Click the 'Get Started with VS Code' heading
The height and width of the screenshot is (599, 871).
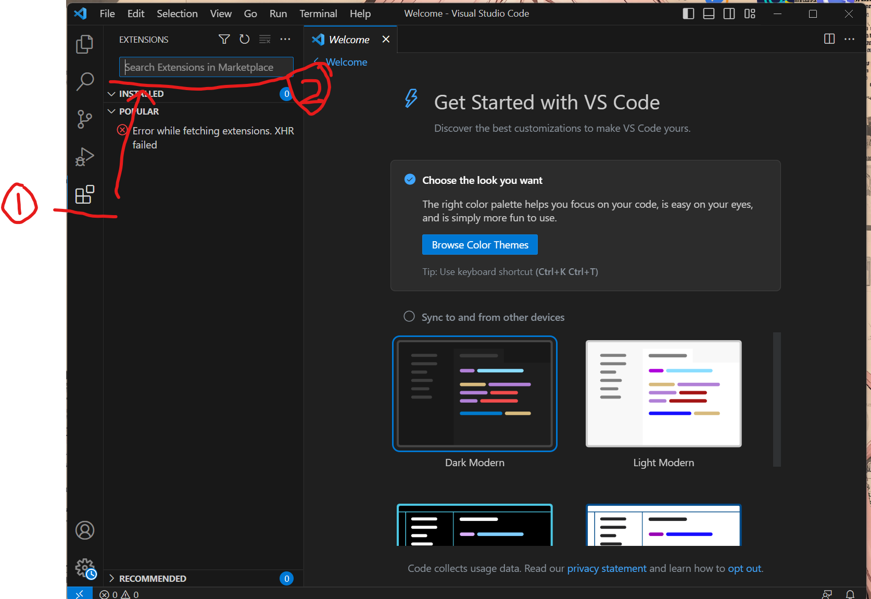547,102
